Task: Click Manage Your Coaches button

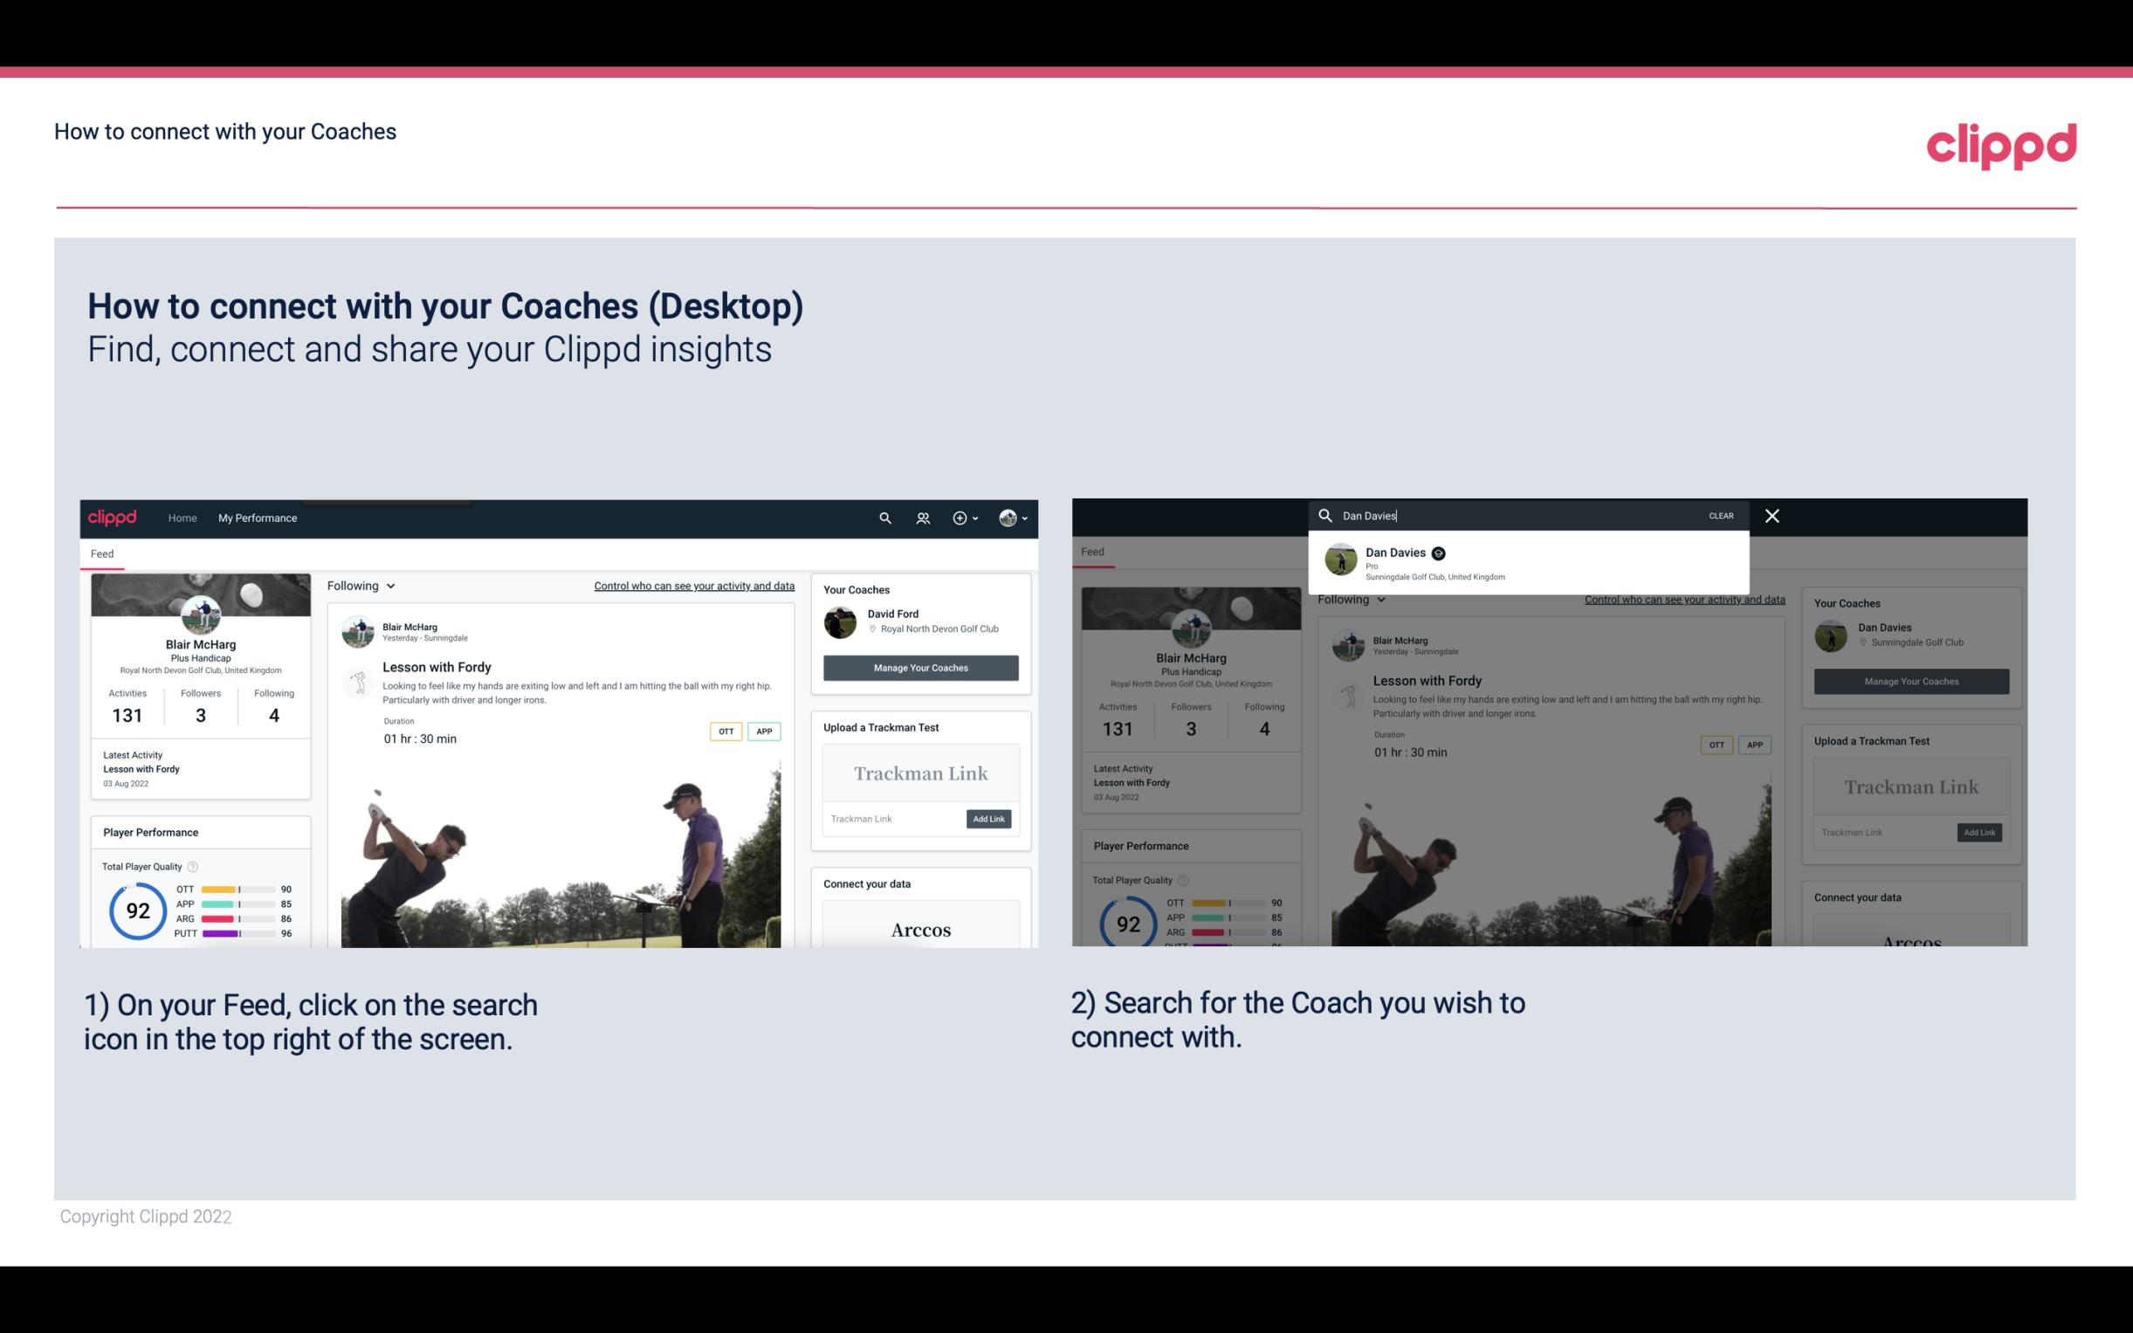Action: 920,665
